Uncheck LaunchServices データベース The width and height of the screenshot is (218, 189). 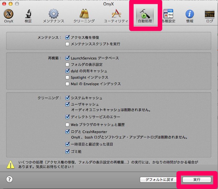67,58
